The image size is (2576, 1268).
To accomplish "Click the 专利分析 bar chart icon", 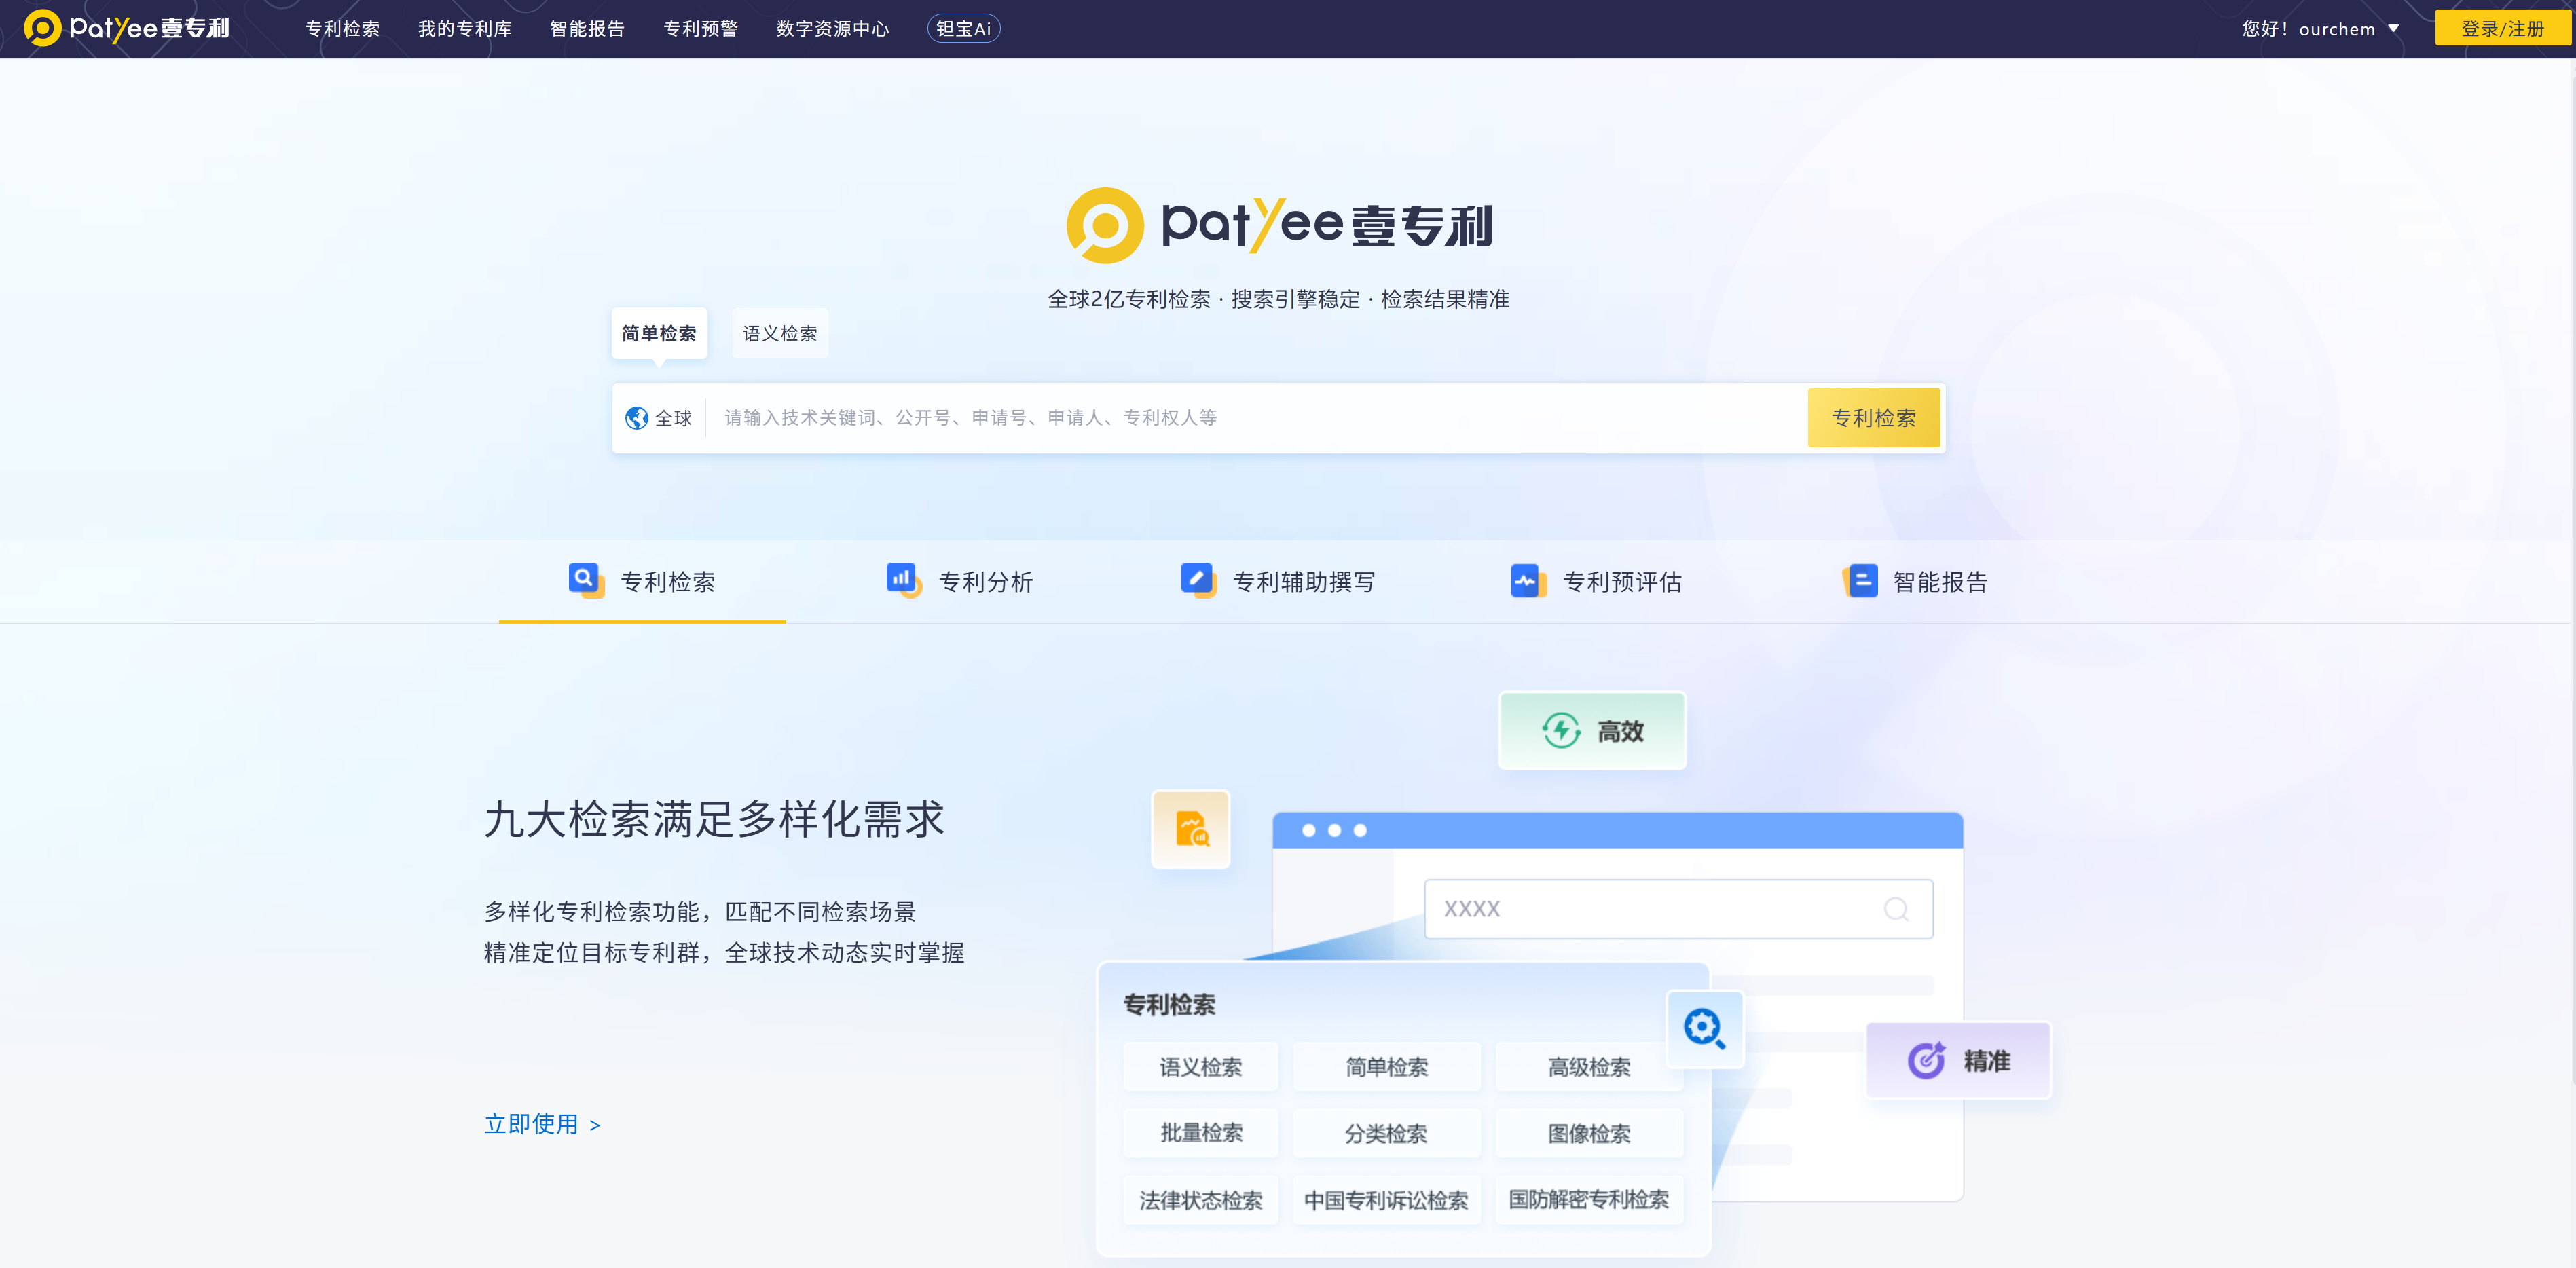I will (903, 580).
